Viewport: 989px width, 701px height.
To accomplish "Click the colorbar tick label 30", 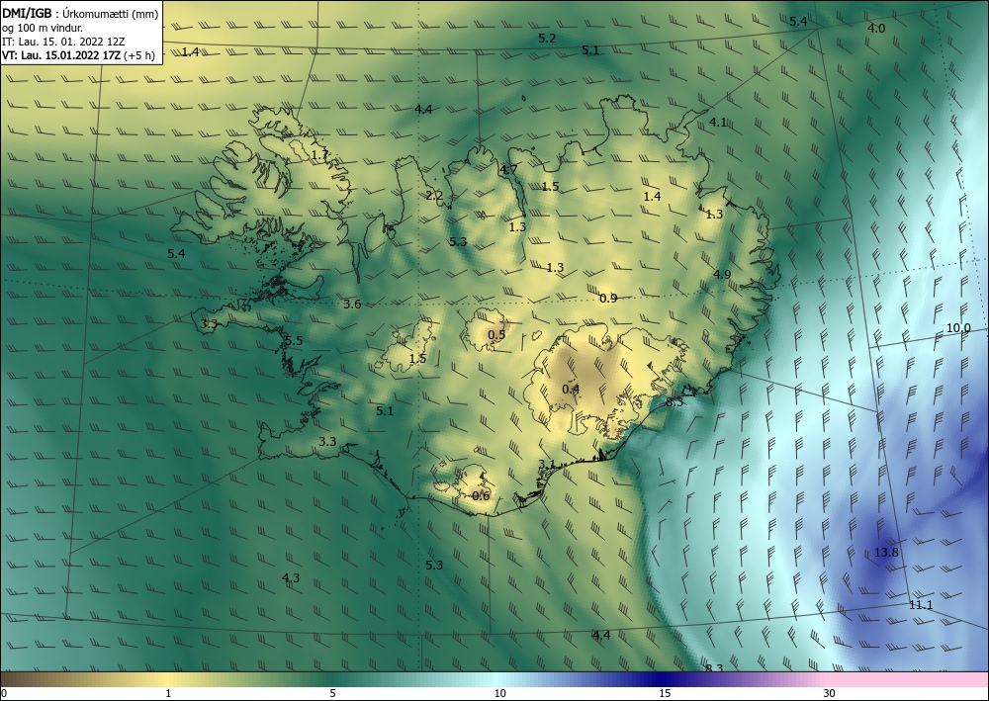I will pyautogui.click(x=830, y=694).
